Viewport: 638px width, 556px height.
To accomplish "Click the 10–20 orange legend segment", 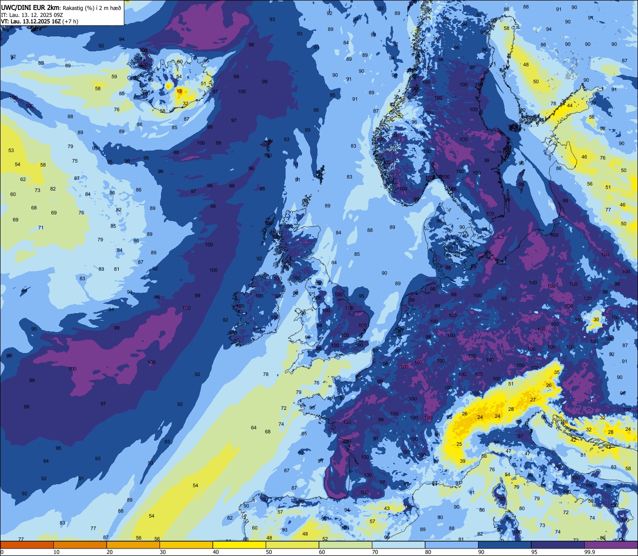I will pos(80,545).
